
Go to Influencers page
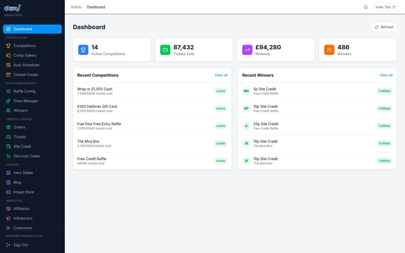tap(32, 218)
